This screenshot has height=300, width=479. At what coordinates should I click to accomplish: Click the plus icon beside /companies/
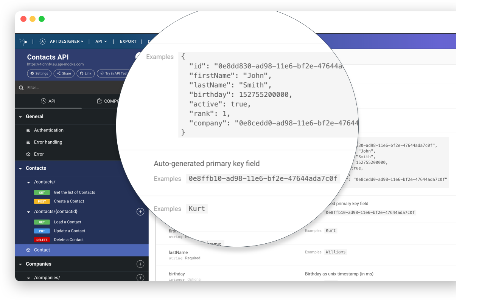(140, 277)
